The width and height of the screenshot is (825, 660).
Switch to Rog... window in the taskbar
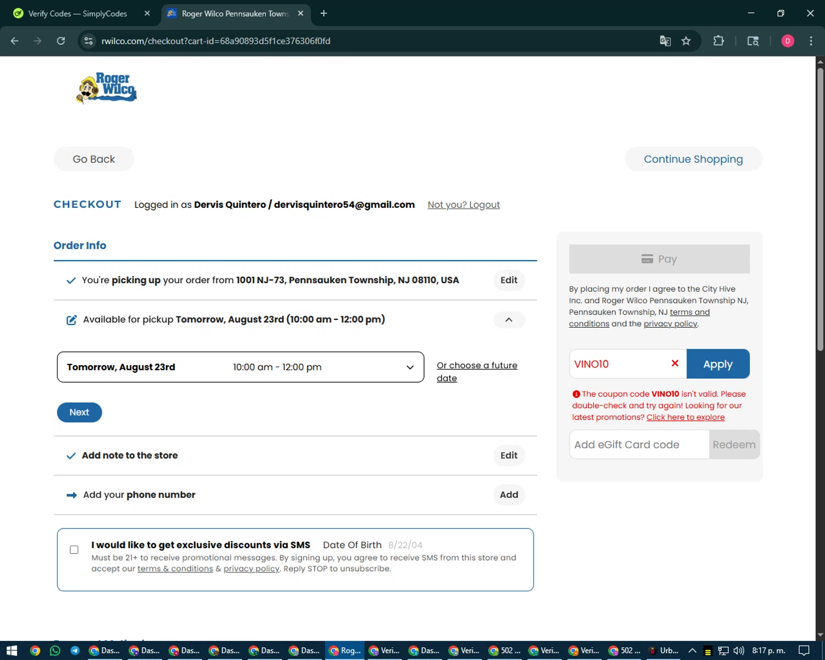[345, 651]
